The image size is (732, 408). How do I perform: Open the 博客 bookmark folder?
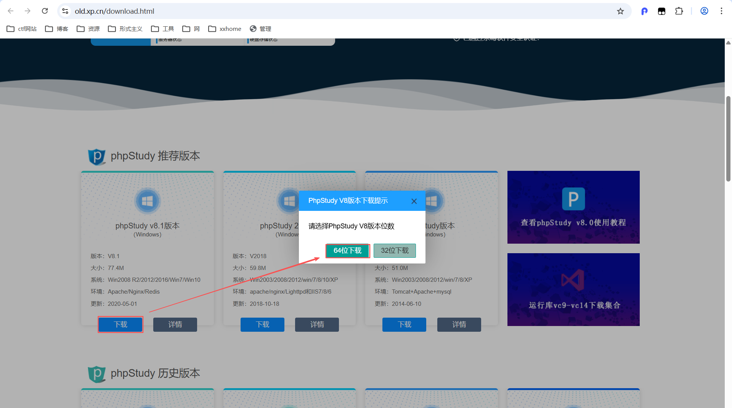(x=56, y=29)
